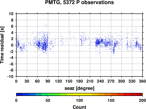The image size is (146, 109).
Task: Click the x-axis tick label '360'
Action: 142,81
